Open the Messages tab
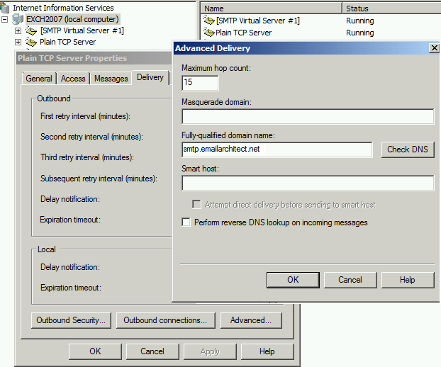The width and height of the screenshot is (441, 367). click(x=111, y=79)
